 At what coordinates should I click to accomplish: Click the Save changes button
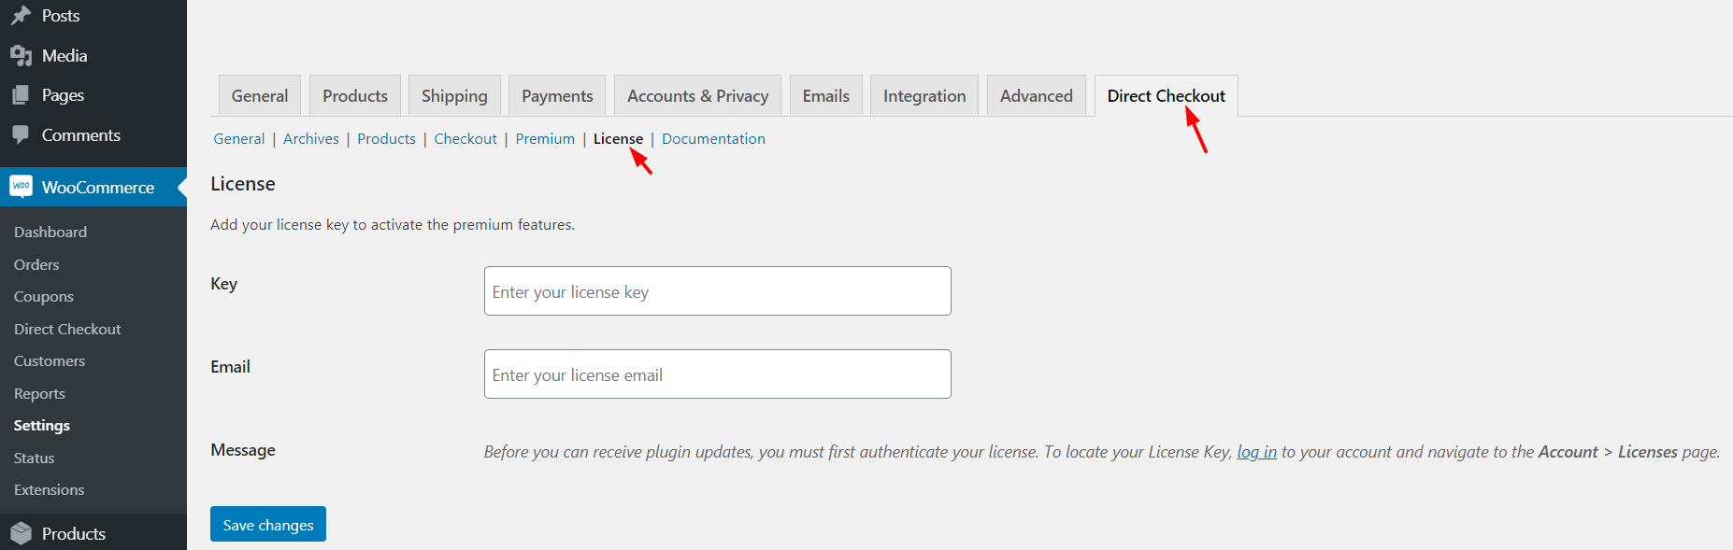[x=268, y=524]
